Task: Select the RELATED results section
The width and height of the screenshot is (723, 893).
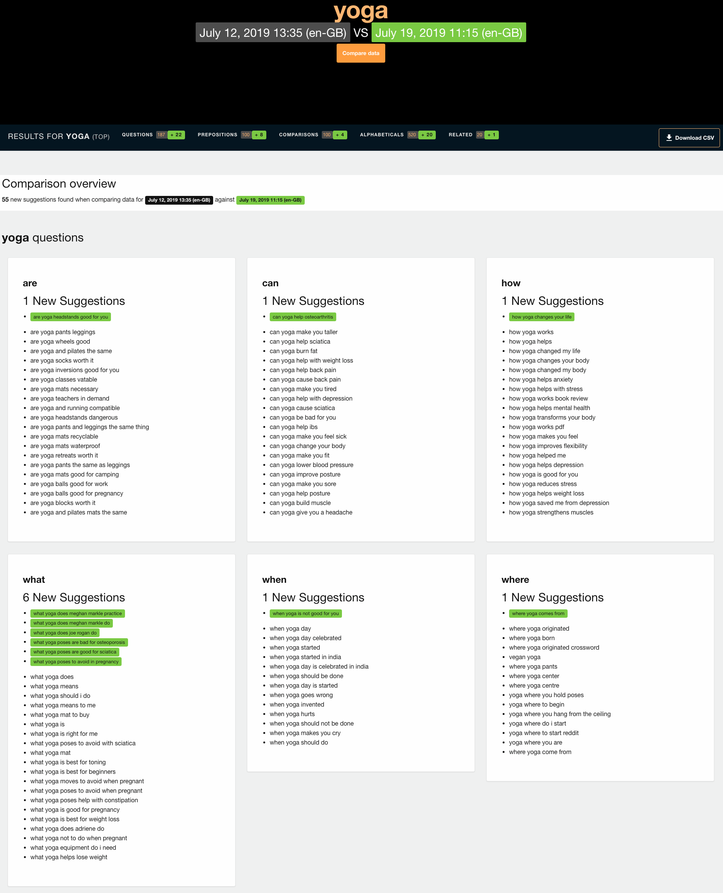Action: tap(460, 135)
